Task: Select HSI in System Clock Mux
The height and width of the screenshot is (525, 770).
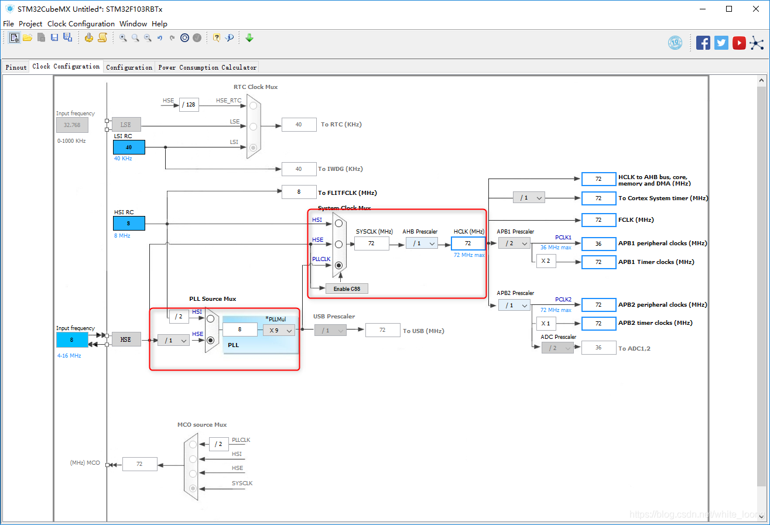Action: click(x=338, y=223)
